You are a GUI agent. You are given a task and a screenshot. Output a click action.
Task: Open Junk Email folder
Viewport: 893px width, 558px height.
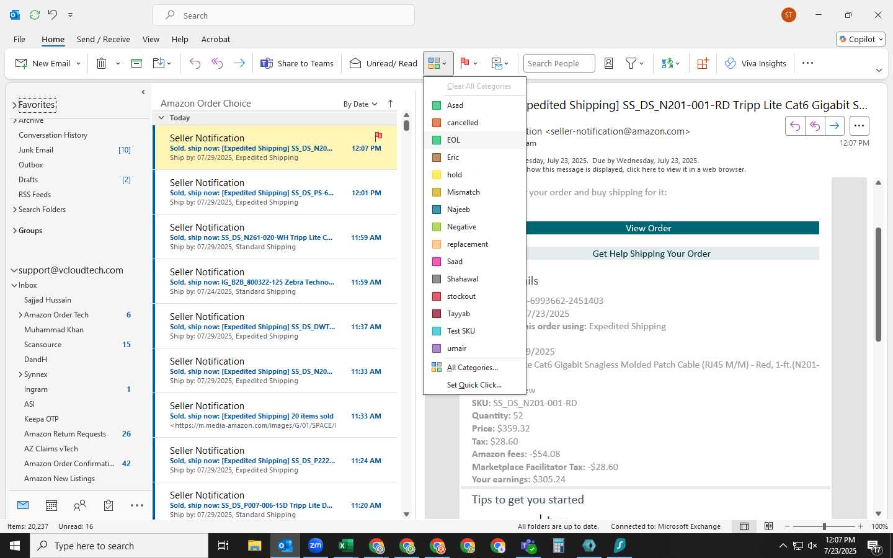pyautogui.click(x=36, y=150)
